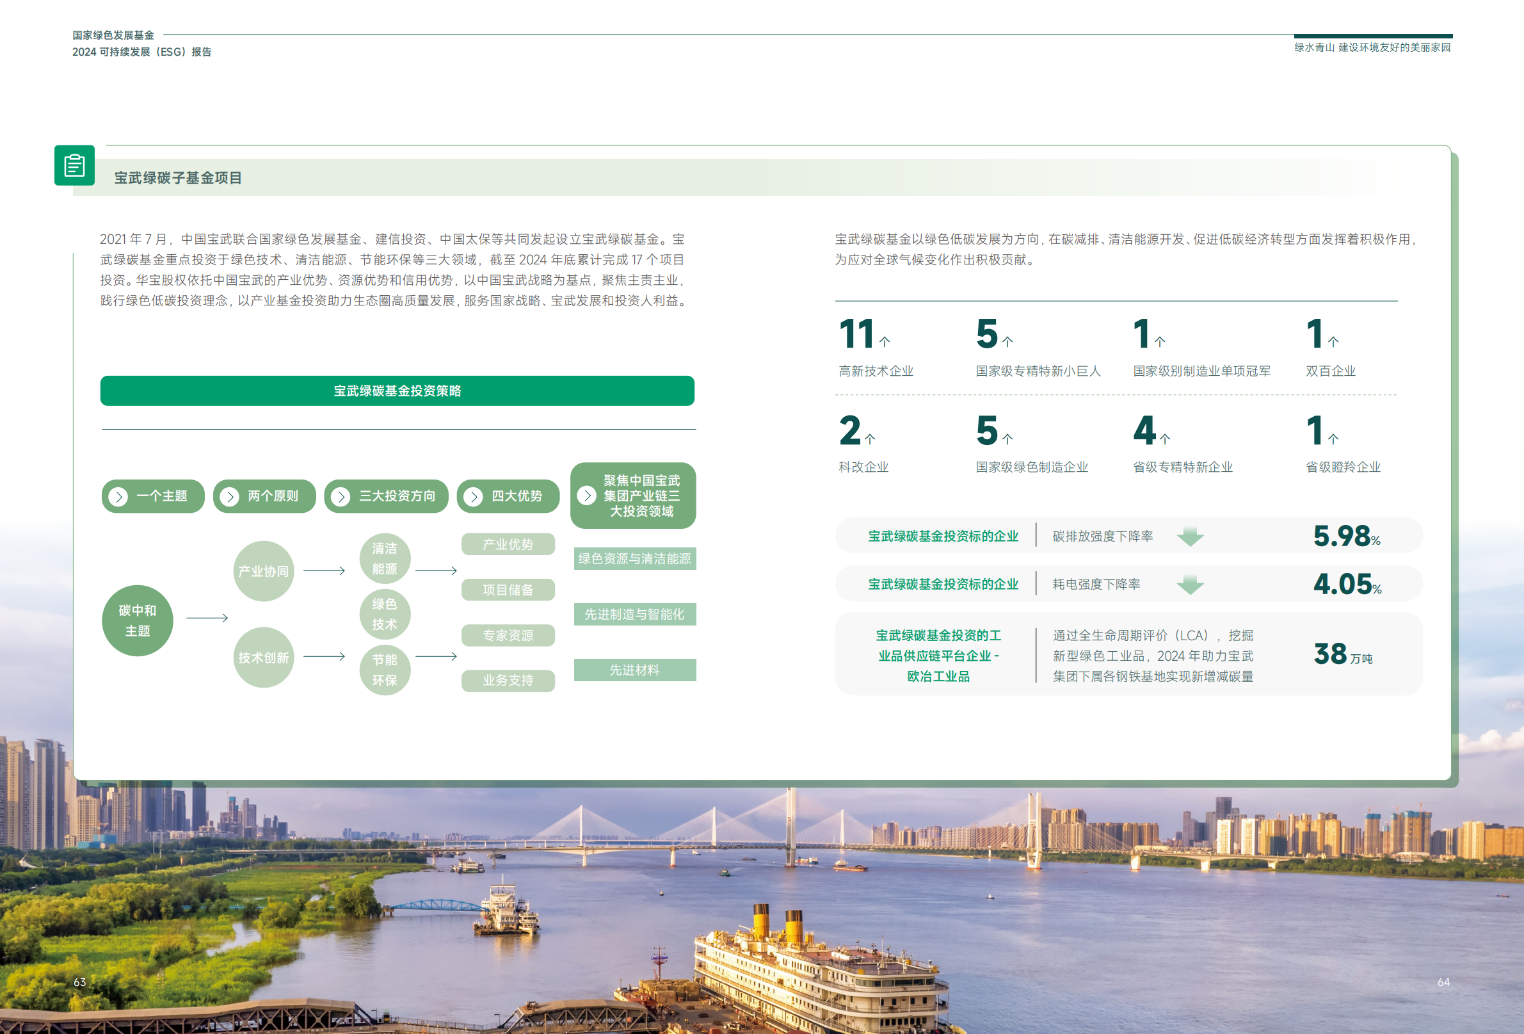Click chevron icon on 三大投资方向 pill

click(x=341, y=497)
